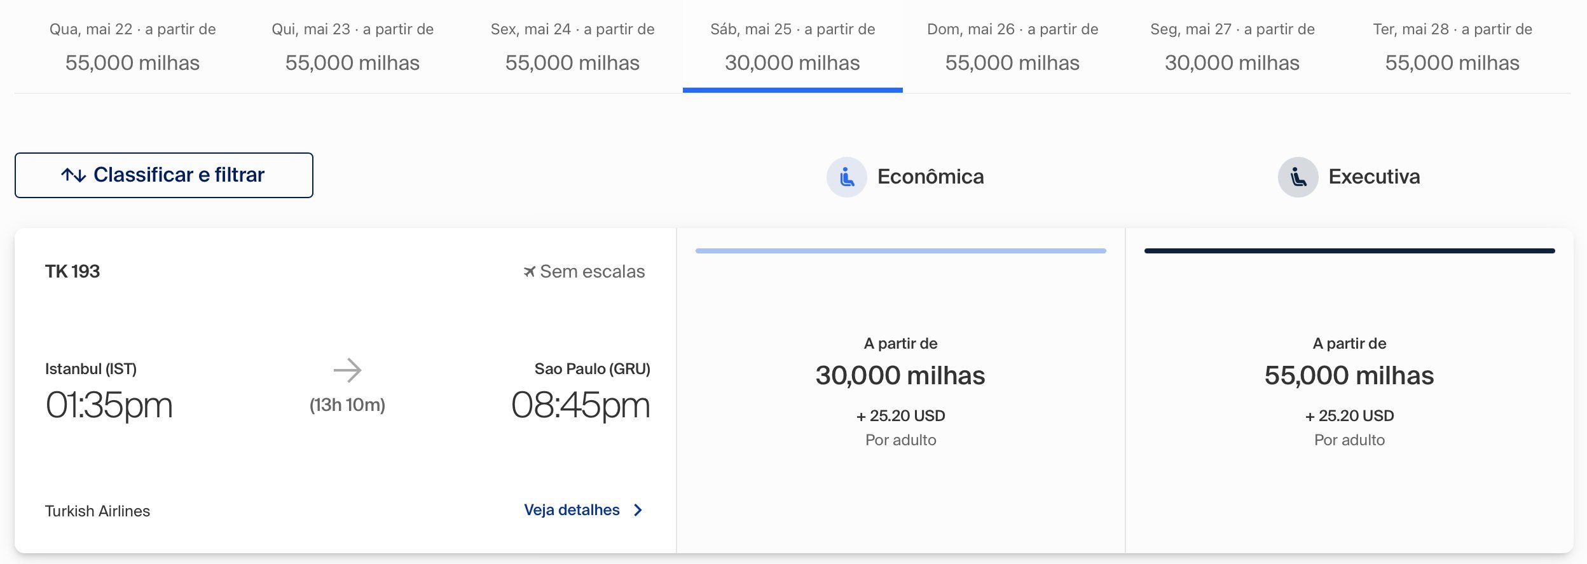This screenshot has width=1587, height=564.
Task: Switch to Seg, mai 27 date tab
Action: coord(1232,46)
